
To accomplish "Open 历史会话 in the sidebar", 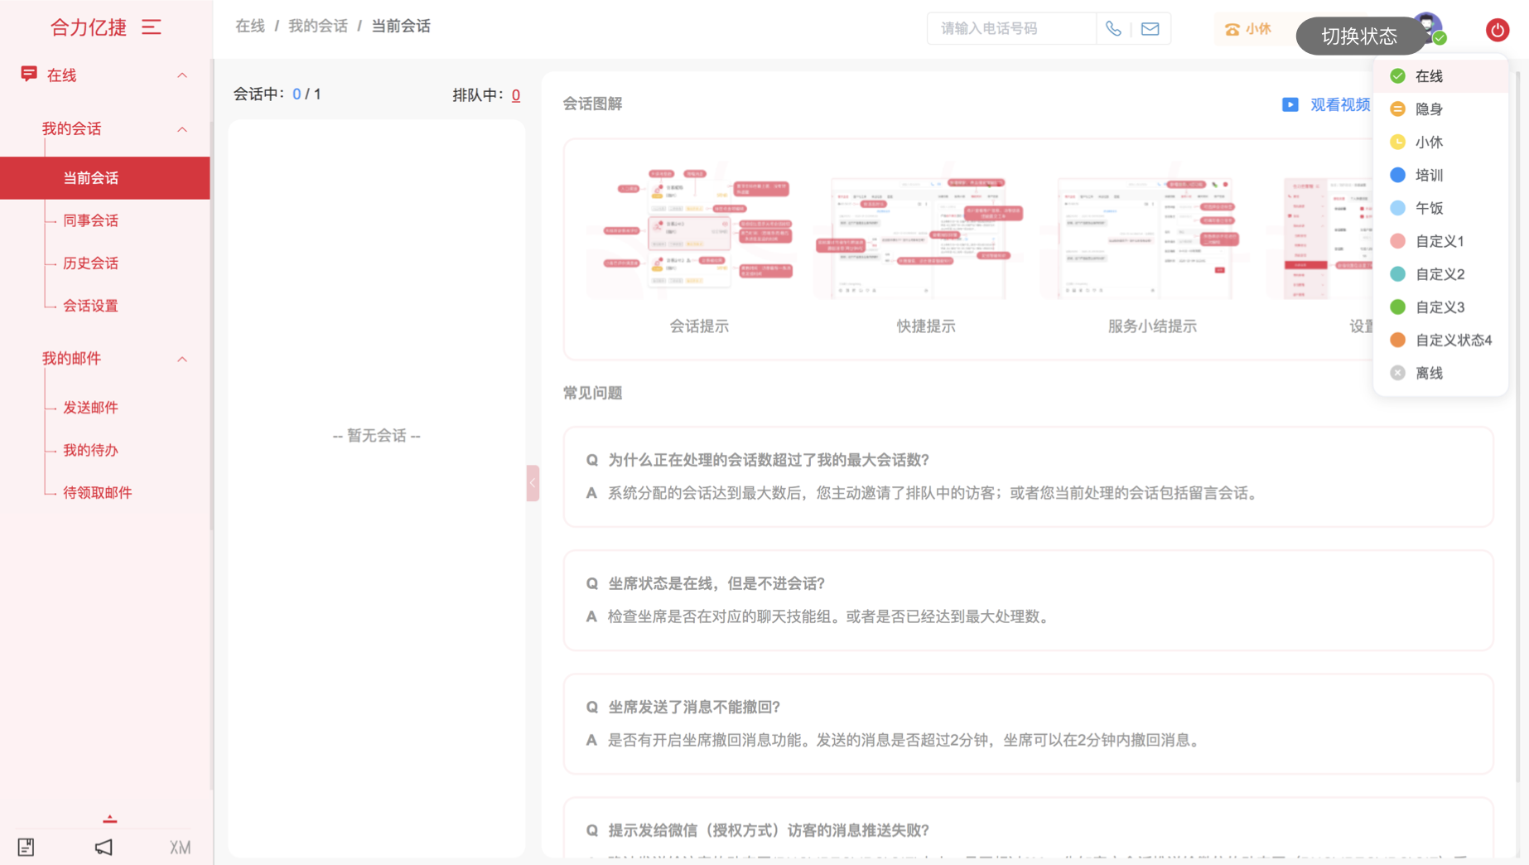I will coord(91,263).
